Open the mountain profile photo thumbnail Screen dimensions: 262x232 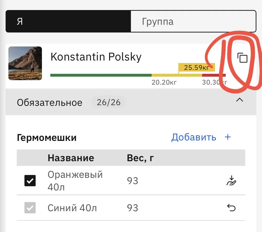pos(25,63)
